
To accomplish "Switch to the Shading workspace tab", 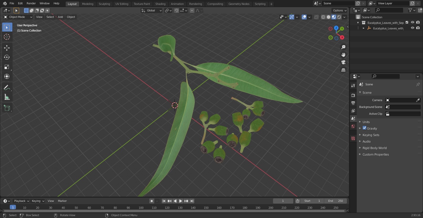I will 160,4.
